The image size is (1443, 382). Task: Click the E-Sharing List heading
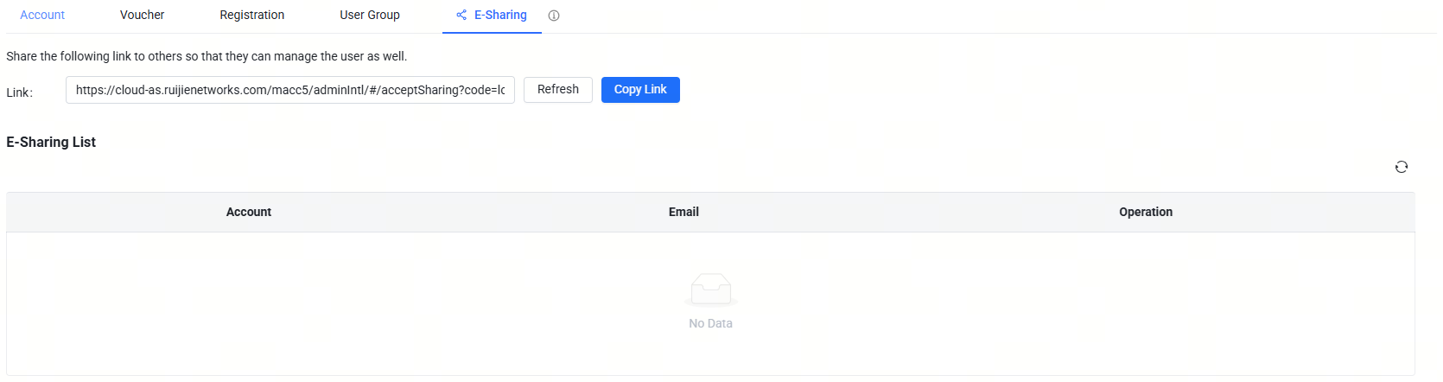(51, 142)
